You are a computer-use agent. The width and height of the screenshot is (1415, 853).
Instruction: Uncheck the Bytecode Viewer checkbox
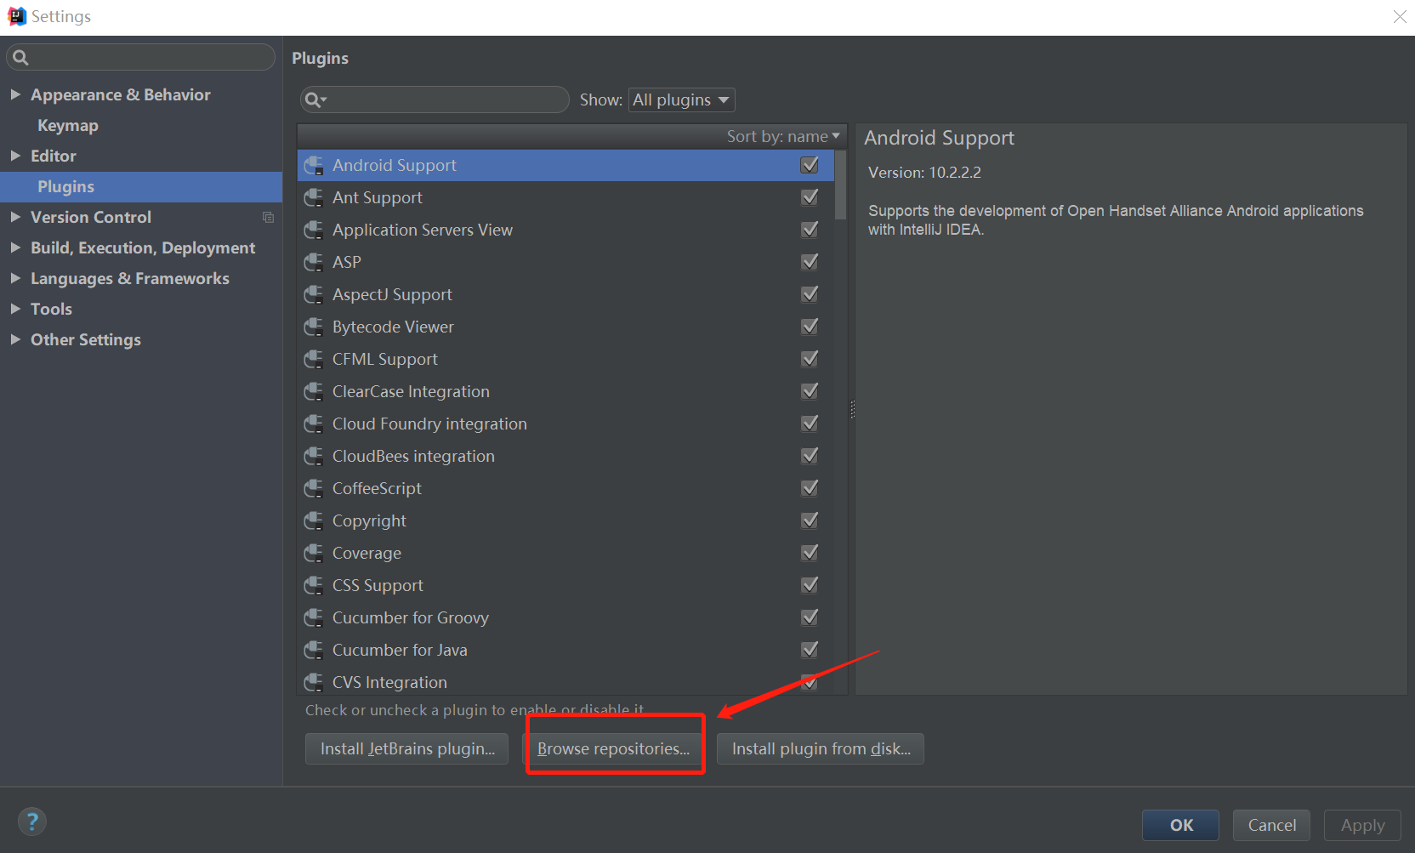pos(810,327)
